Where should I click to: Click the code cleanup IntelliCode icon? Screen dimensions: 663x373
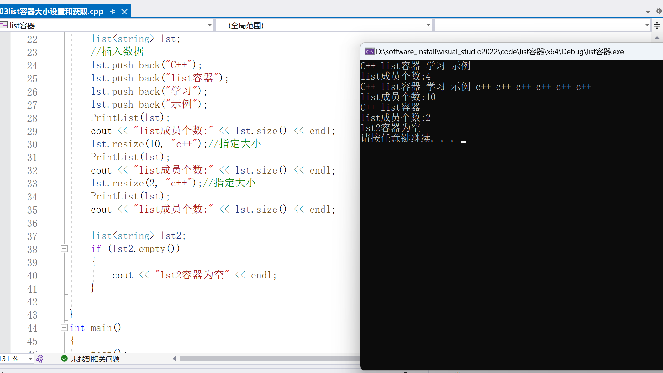point(40,359)
